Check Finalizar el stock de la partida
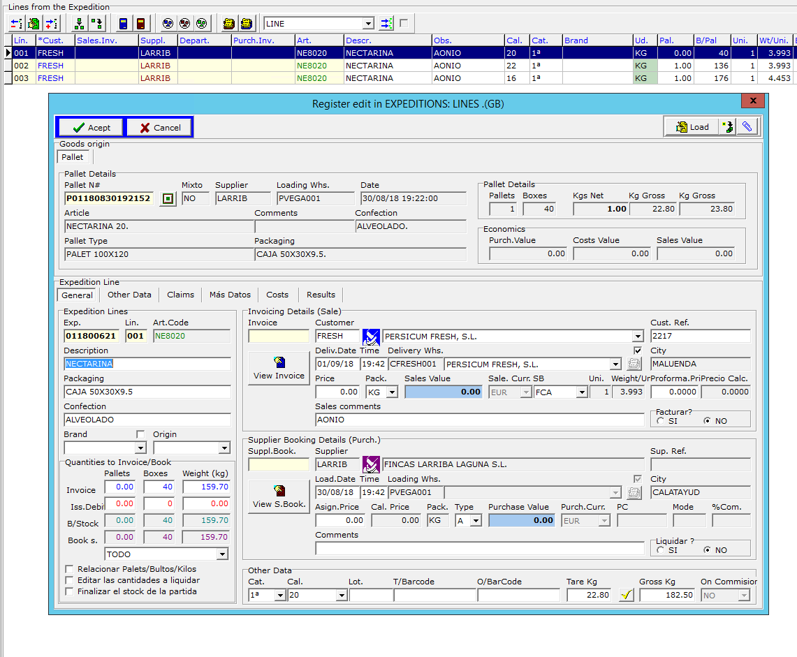 click(x=69, y=591)
